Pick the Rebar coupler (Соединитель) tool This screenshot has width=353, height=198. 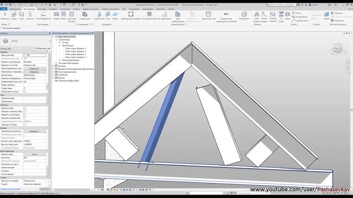226,17
